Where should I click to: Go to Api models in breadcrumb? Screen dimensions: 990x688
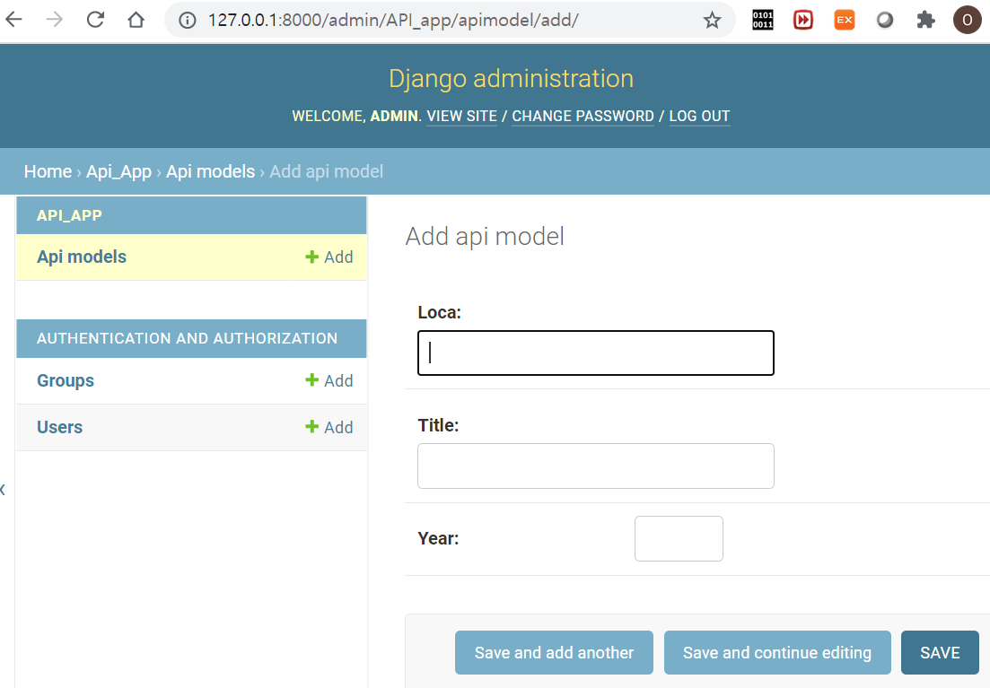pos(210,171)
